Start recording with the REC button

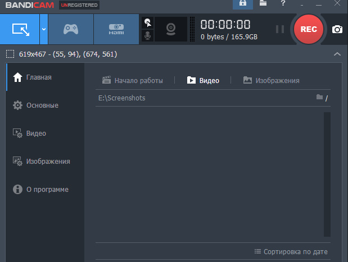(x=309, y=29)
